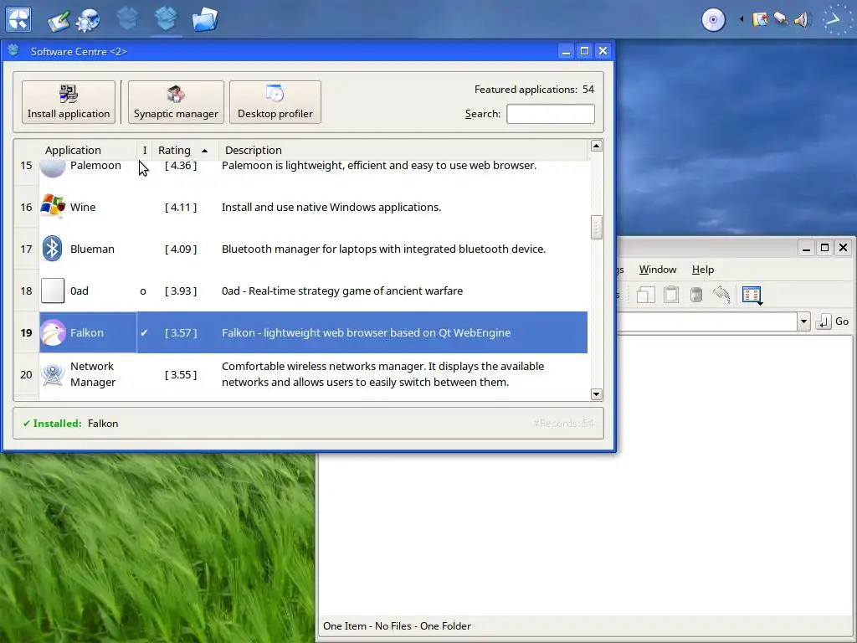Click the file manager location address field
Screen dimensions: 857x643
[707, 321]
